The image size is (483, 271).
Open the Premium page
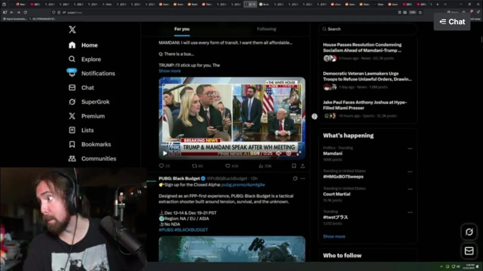pyautogui.click(x=86, y=116)
